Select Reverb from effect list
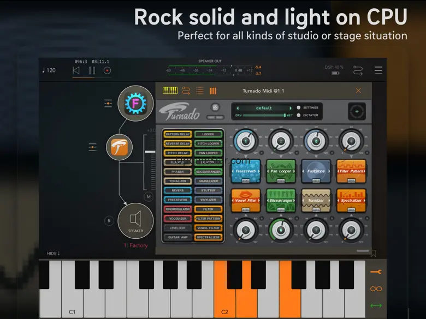Screen dimensions: 426x319 point(177,190)
